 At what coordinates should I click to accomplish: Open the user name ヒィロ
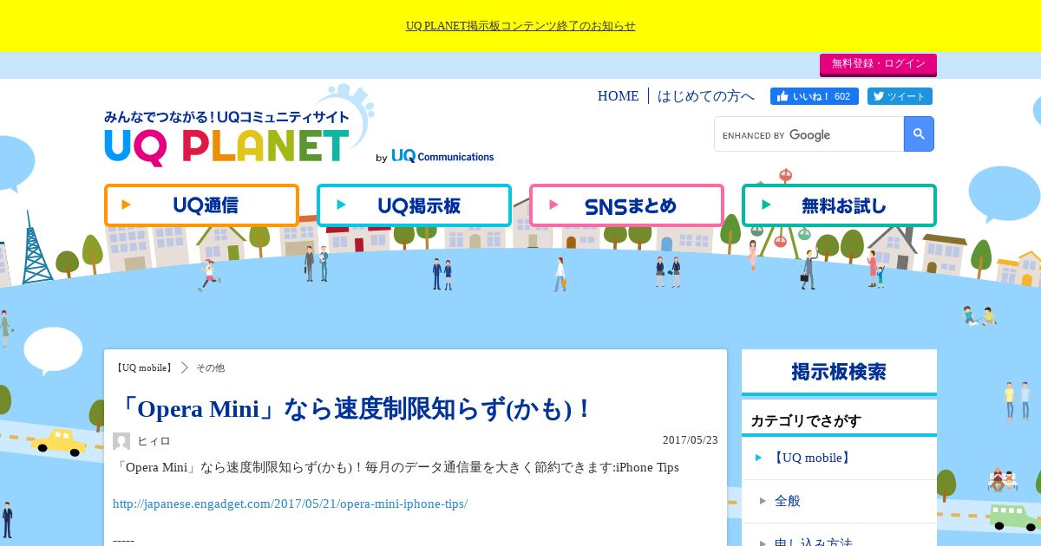(x=154, y=441)
